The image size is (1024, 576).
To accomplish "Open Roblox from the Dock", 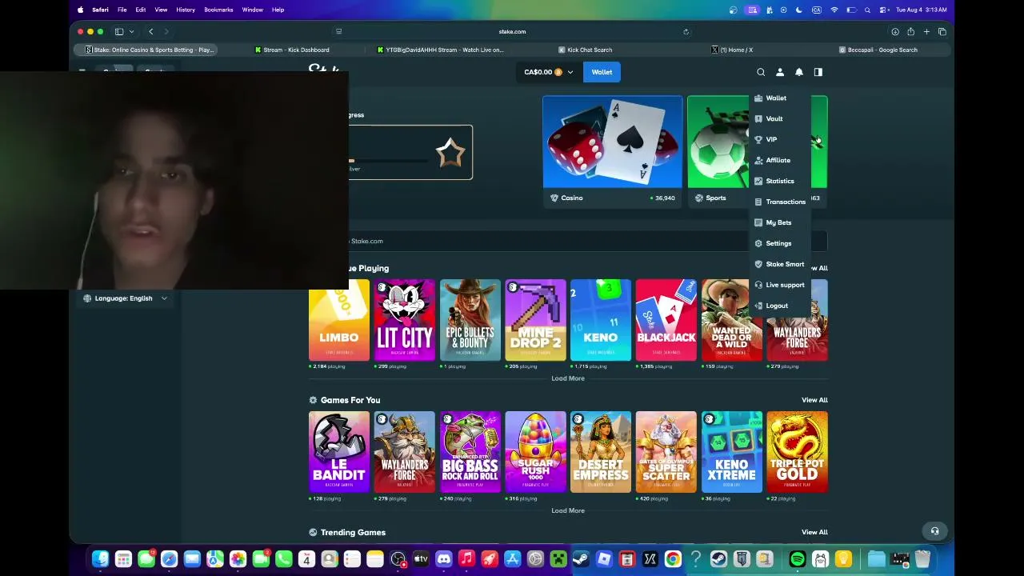I will click(604, 559).
